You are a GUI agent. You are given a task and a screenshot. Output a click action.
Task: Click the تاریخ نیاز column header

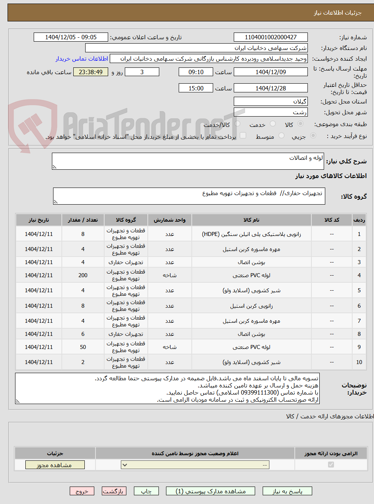pos(39,220)
